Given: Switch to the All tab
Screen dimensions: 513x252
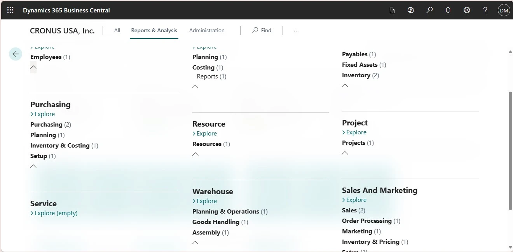Looking at the screenshot, I should click(117, 30).
